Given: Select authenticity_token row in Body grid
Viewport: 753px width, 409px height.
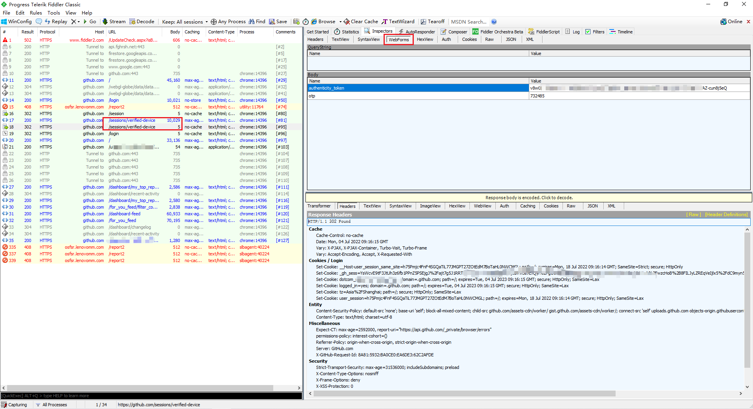Looking at the screenshot, I should coord(528,88).
